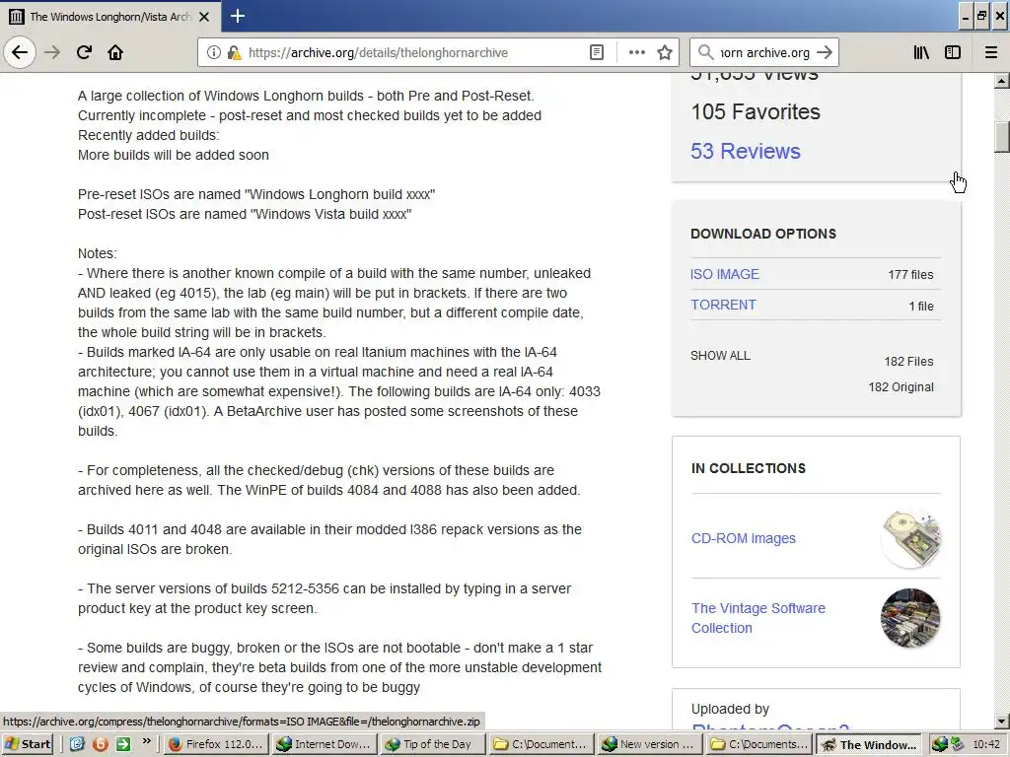Screen dimensions: 1010x757
Task: Click first quick launch icon beside Start
Action: 77,744
